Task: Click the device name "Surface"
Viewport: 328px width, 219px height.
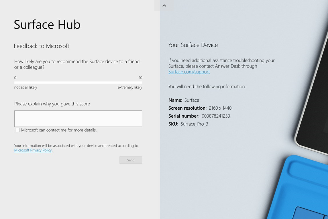Action: [x=191, y=100]
